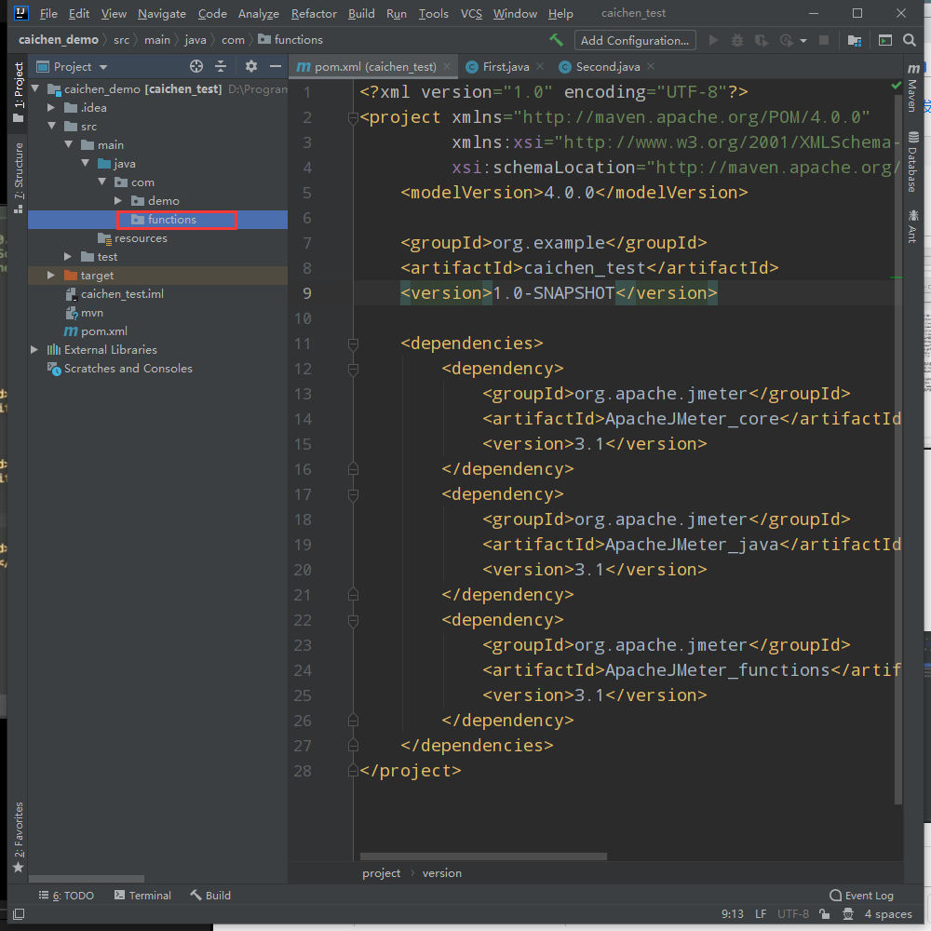Screen dimensions: 931x931
Task: Open the Refactor menu
Action: 314,14
